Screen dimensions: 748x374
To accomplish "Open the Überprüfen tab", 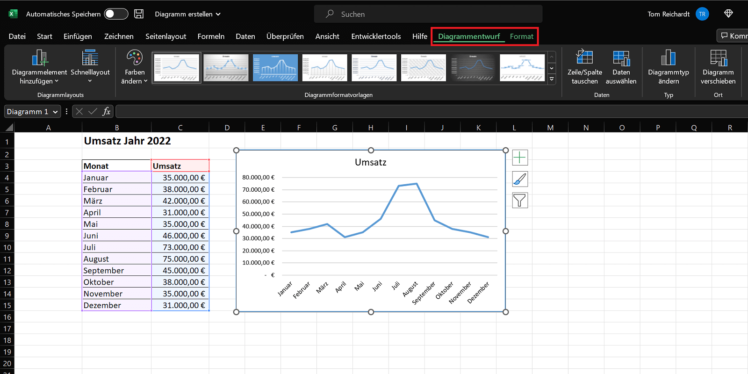I will [285, 36].
